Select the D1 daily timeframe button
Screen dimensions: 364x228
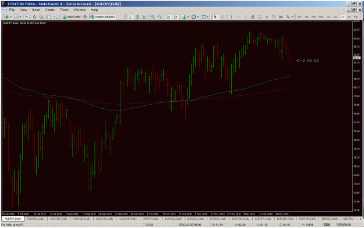click(x=342, y=17)
